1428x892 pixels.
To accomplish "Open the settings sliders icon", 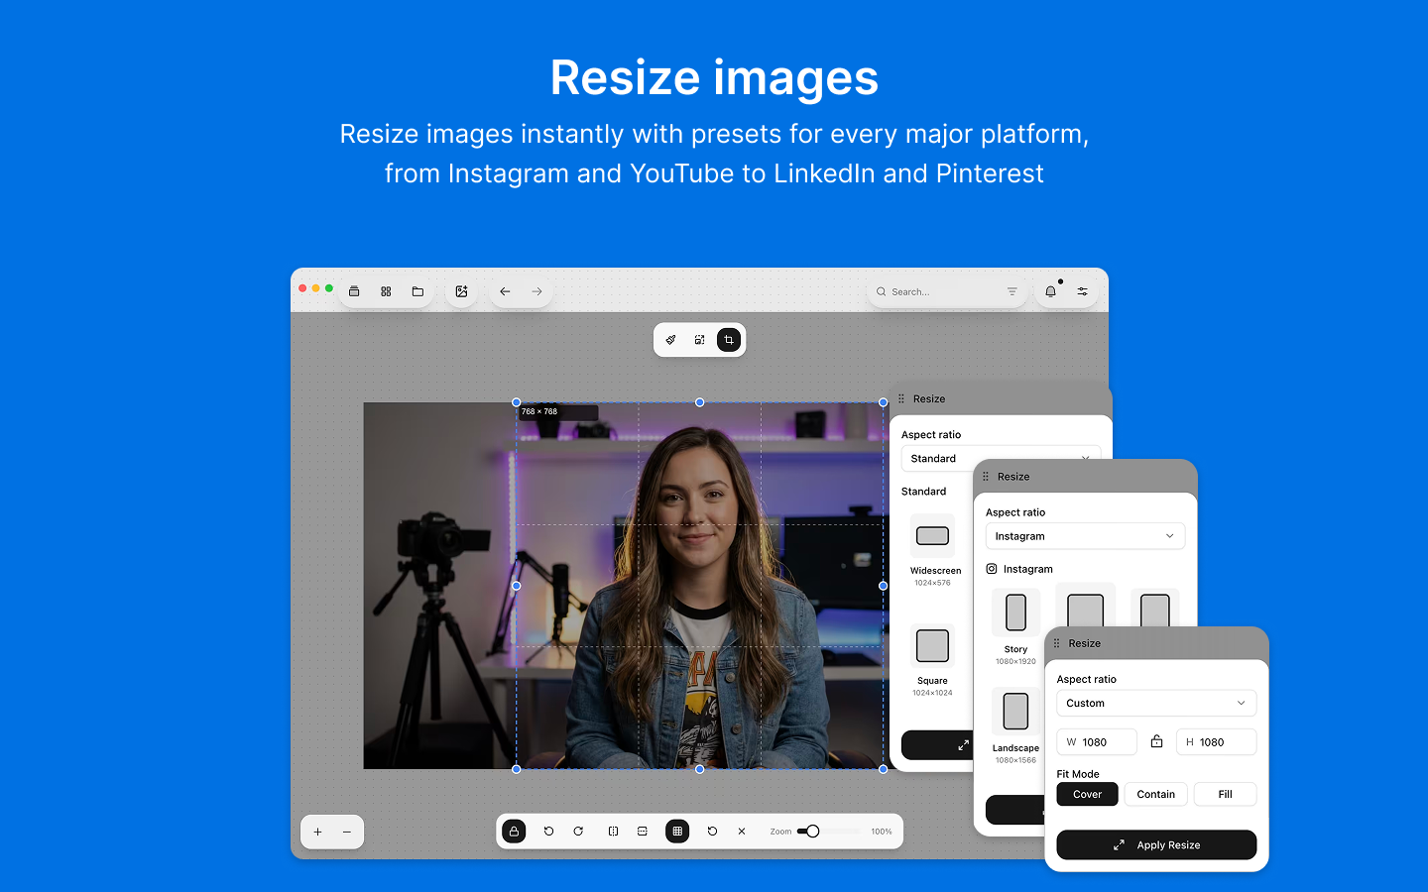I will [x=1083, y=291].
